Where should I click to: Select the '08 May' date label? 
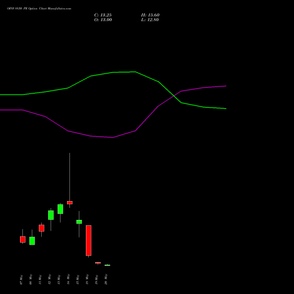(31, 279)
